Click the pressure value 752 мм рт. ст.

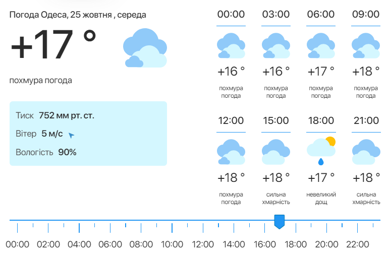click(67, 115)
